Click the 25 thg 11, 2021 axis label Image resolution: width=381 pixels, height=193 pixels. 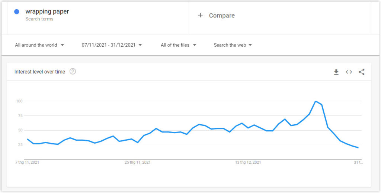point(138,163)
